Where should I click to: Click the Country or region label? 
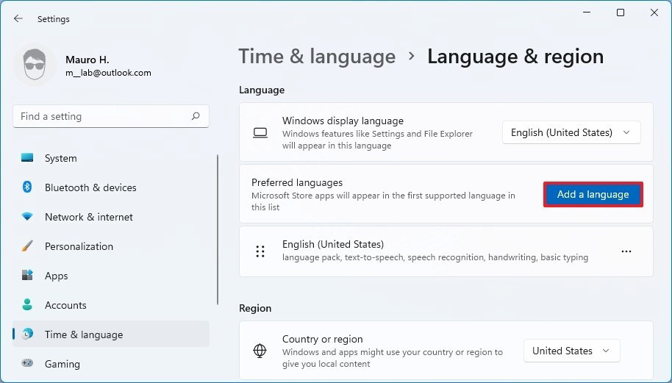point(322,339)
